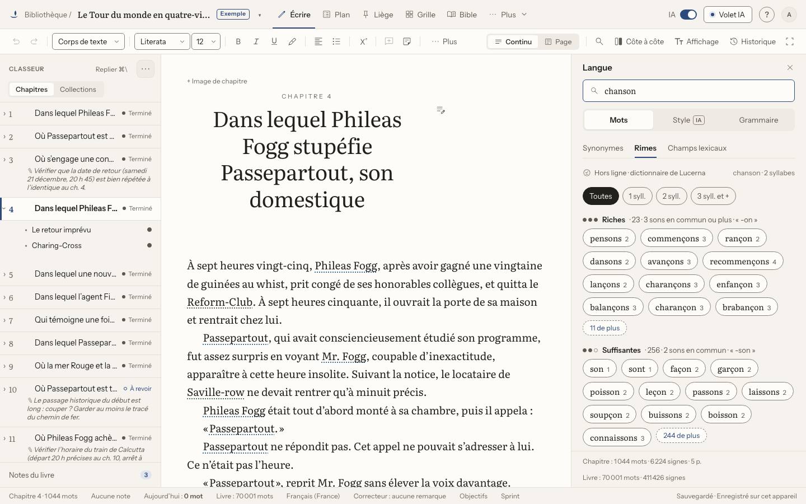Enter fullscreen mode
The height and width of the screenshot is (504, 806).
coord(790,41)
